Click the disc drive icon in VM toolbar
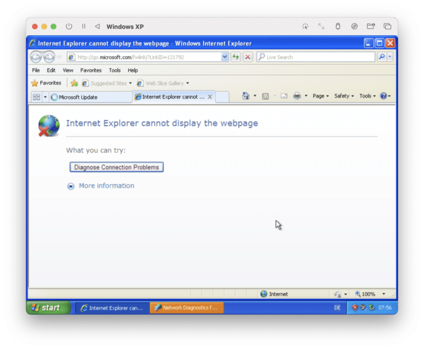 point(354,26)
